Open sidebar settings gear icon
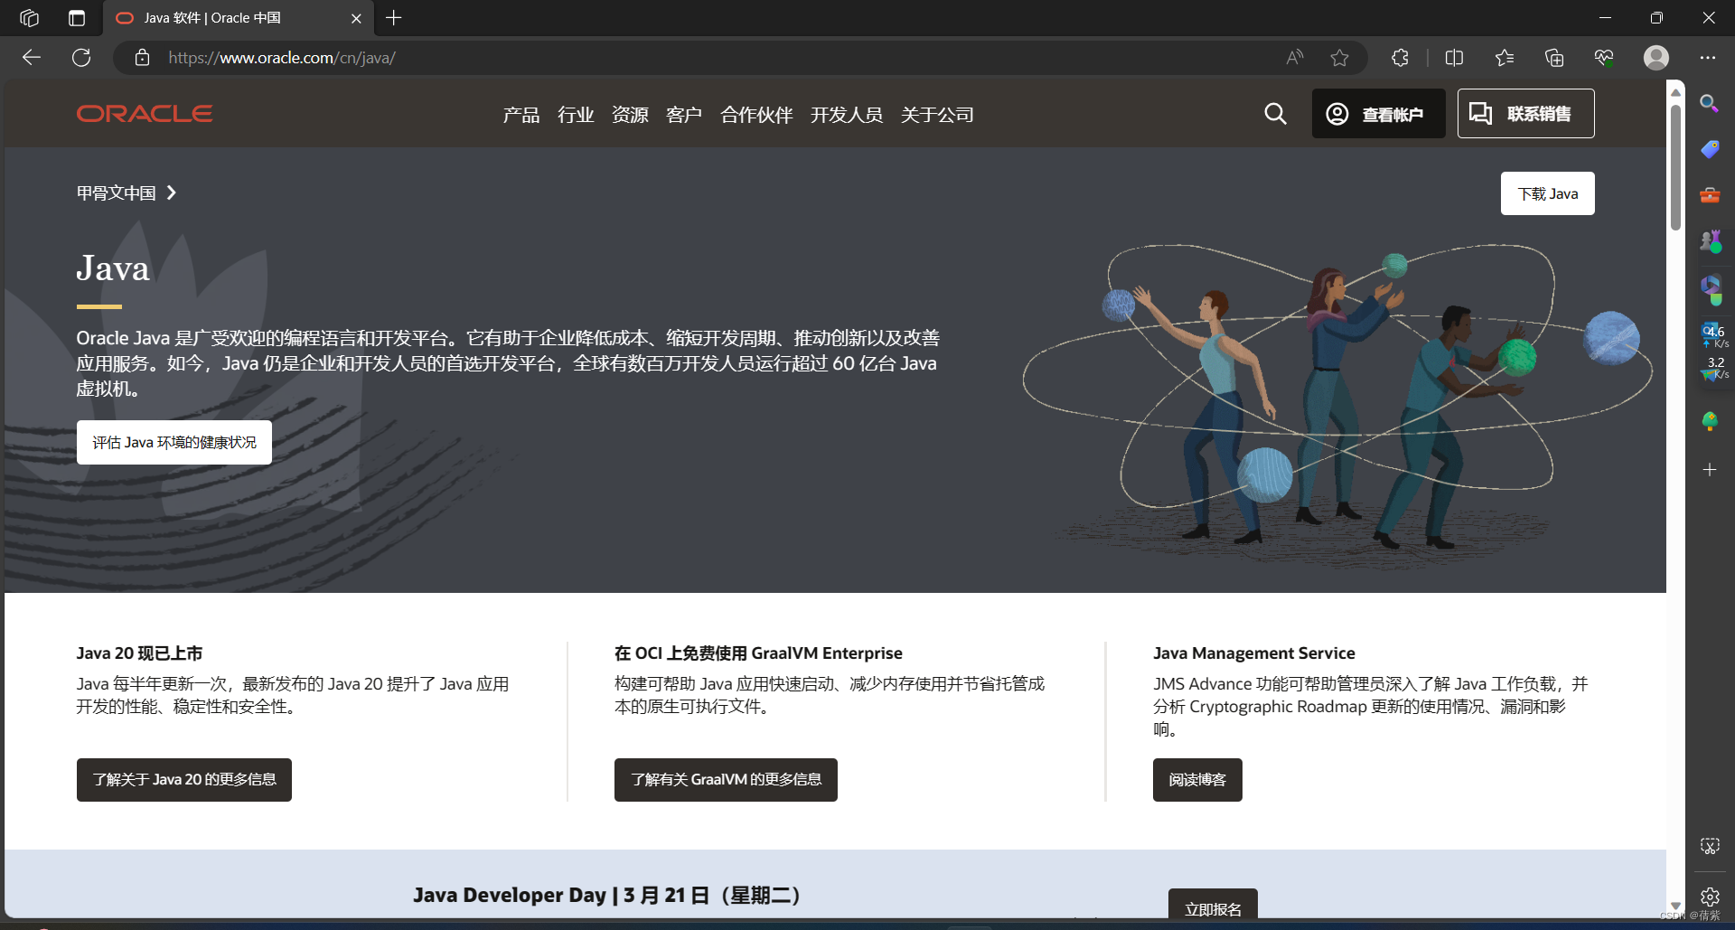Screen dimensions: 1735x930 click(x=1710, y=897)
